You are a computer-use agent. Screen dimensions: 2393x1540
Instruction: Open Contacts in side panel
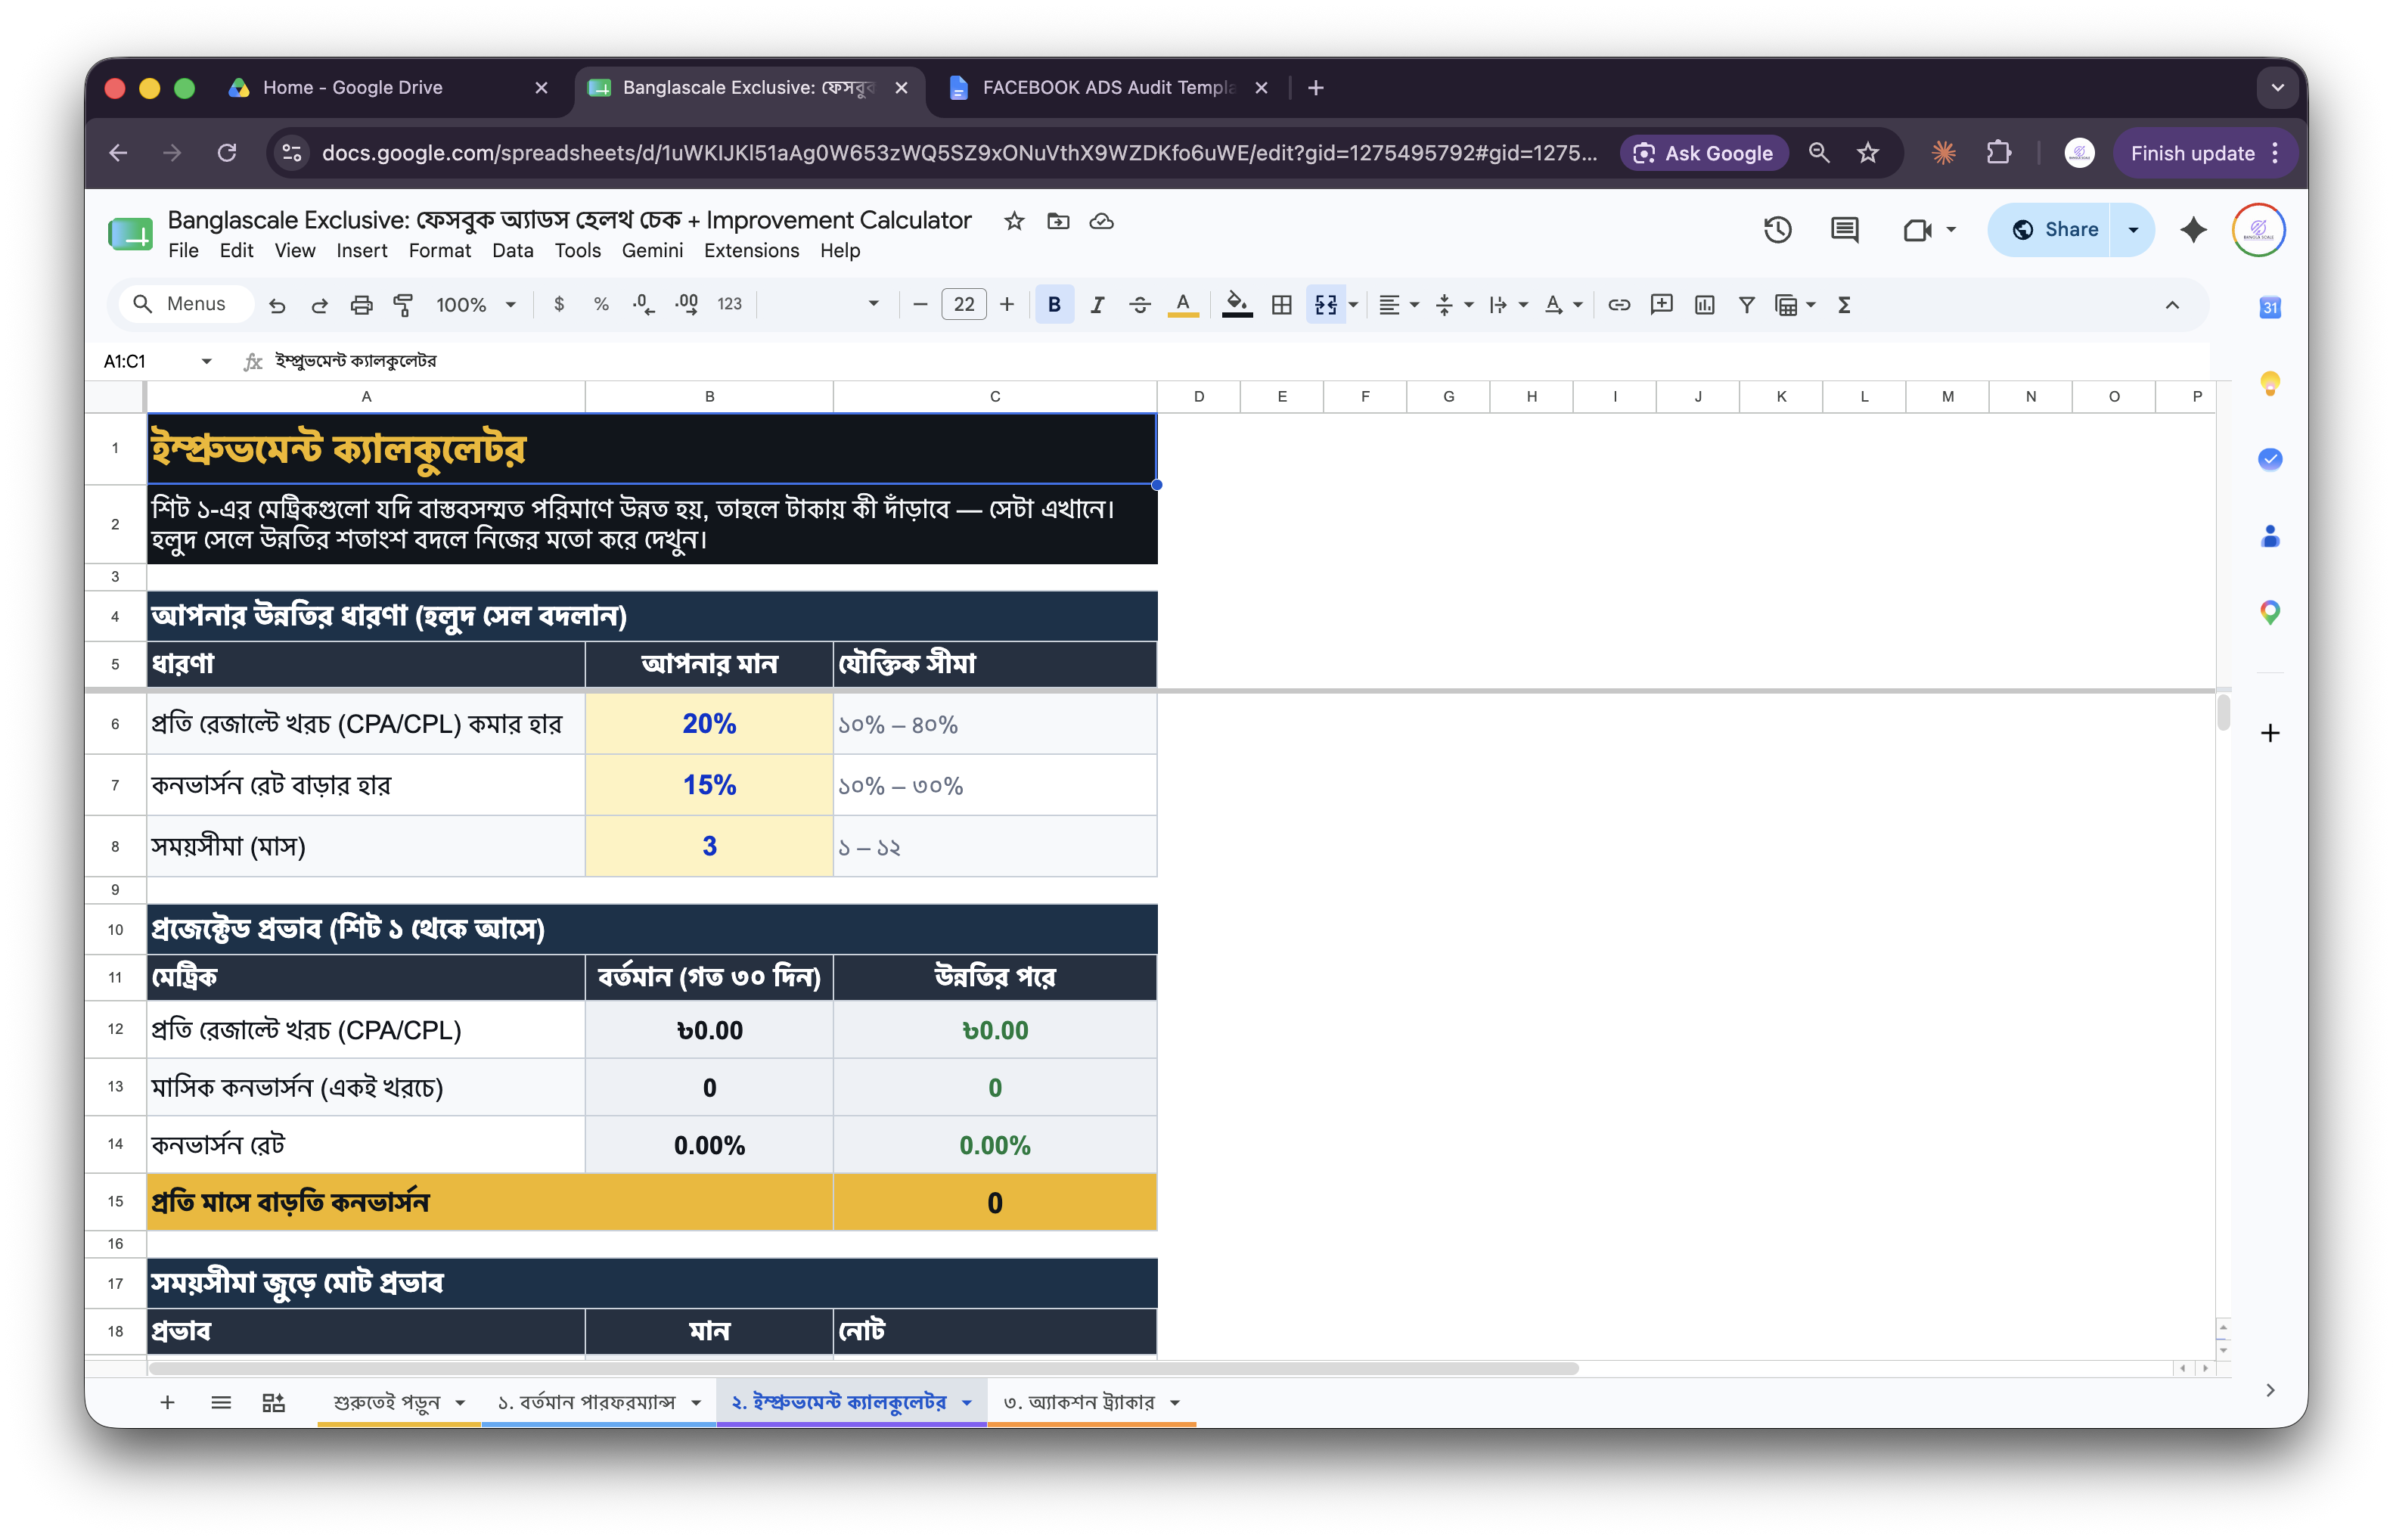tap(2270, 536)
